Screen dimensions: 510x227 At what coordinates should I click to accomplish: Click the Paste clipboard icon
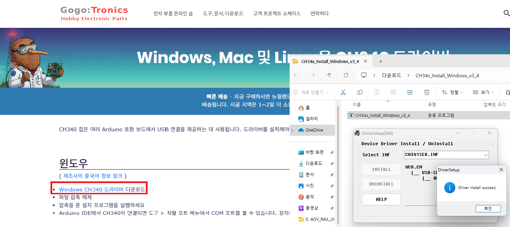377,92
